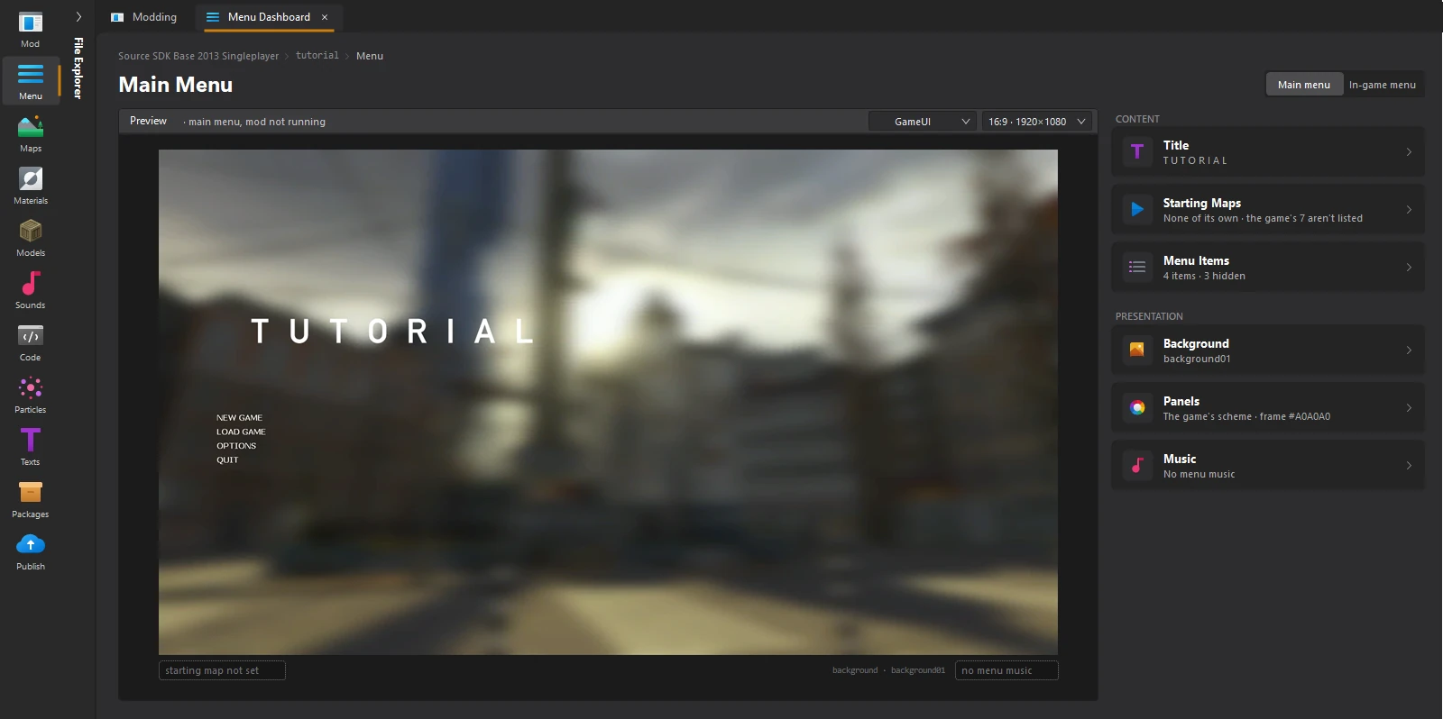This screenshot has width=1443, height=719.
Task: Expand the Background card chevron
Action: [x=1409, y=350]
